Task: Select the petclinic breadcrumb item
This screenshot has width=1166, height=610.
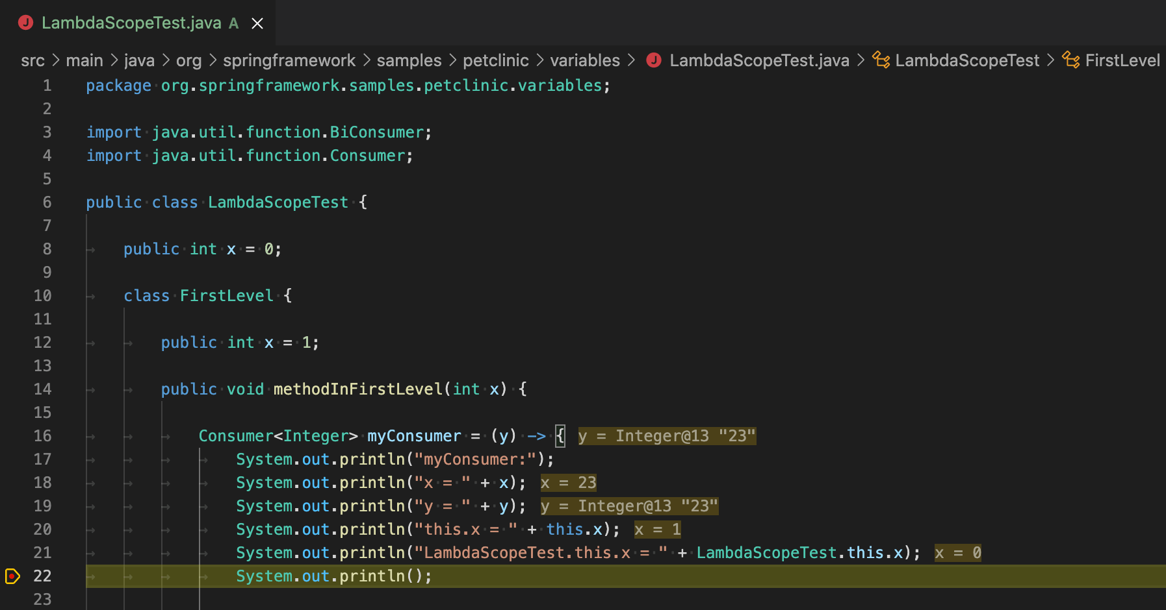Action: (496, 60)
